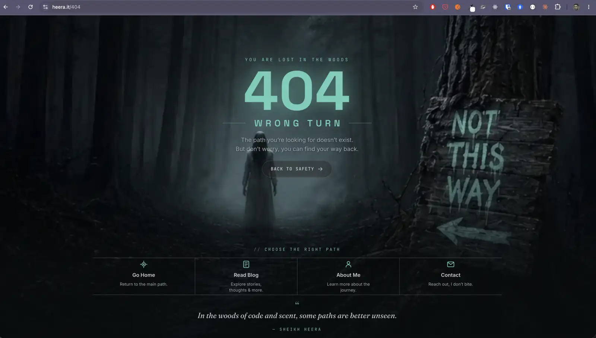The height and width of the screenshot is (338, 596).
Task: Click 'The path you're looking for doesn't exist.'
Action: click(297, 140)
